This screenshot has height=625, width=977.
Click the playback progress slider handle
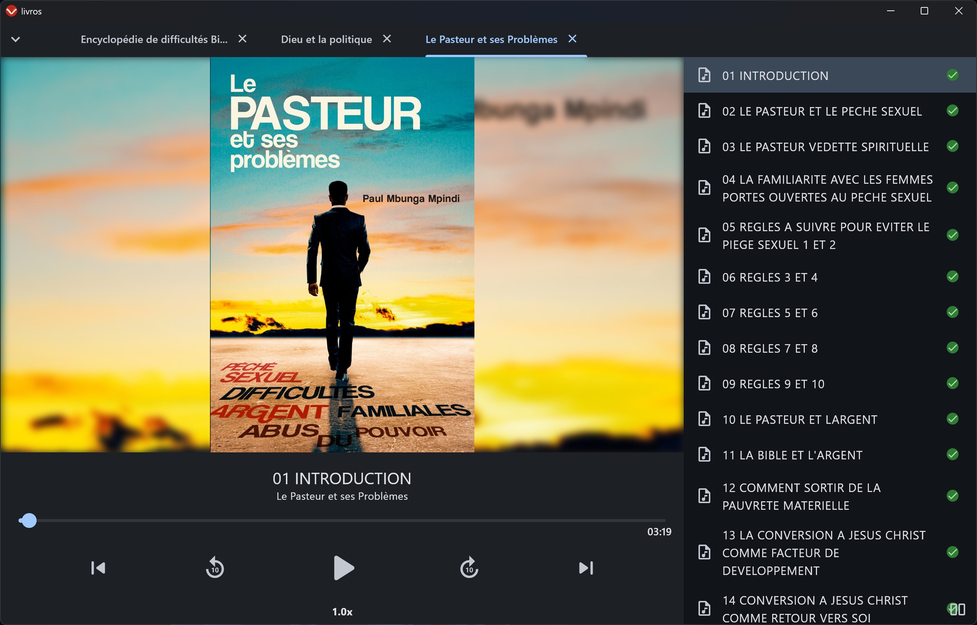[29, 520]
